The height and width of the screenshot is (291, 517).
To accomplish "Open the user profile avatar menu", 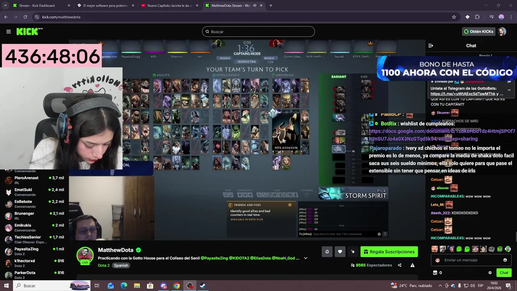I will pos(502,32).
